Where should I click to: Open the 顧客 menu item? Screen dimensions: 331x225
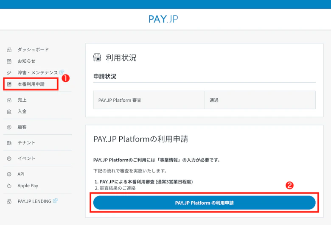click(x=22, y=127)
